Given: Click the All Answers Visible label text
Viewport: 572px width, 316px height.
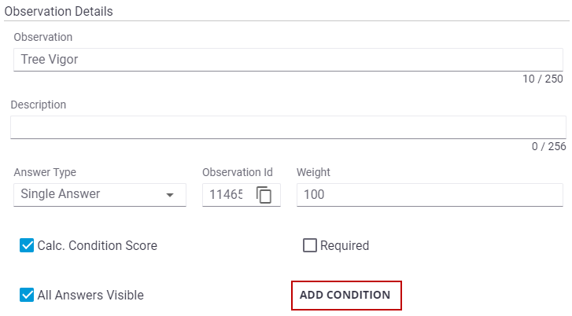Looking at the screenshot, I should (x=90, y=296).
